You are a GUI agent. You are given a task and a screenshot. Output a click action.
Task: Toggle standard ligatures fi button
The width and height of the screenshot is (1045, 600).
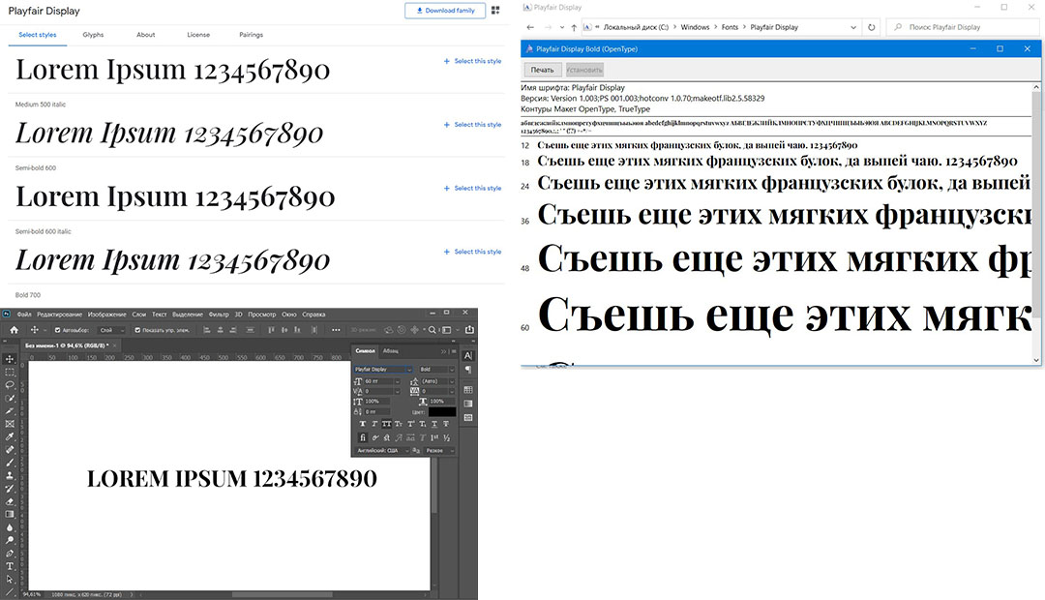point(363,438)
